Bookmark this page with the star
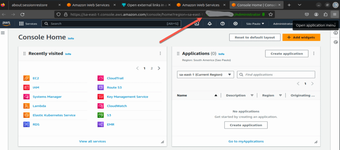The image size is (340, 150). tap(270, 15)
